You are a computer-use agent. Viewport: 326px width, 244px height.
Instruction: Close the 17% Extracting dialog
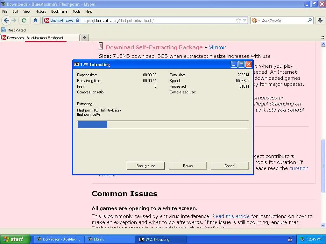pyautogui.click(x=249, y=64)
